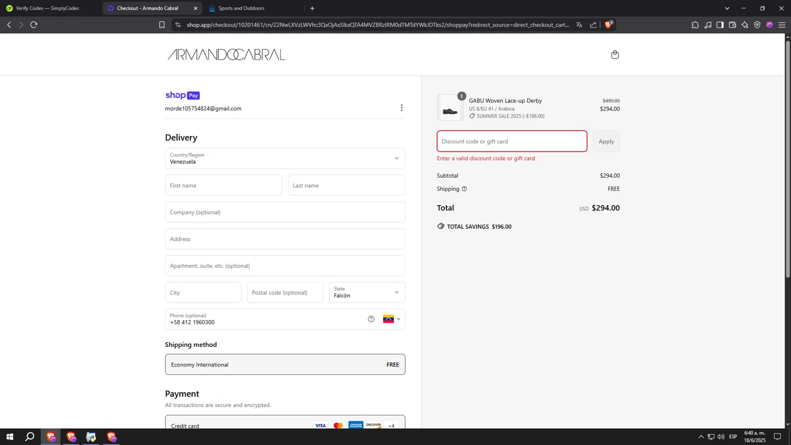
Task: Click the Apartment, suite field
Action: [285, 266]
